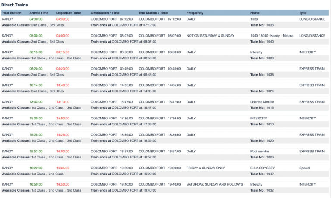Click the red 16:35:00 departure time

tap(62, 168)
